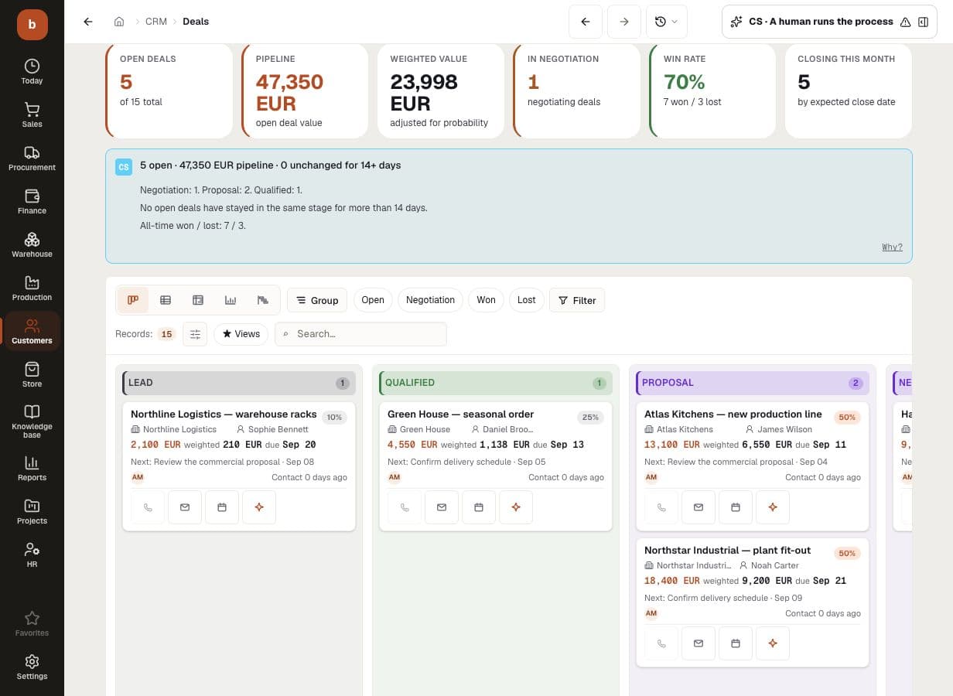Select Customers in the sidebar
This screenshot has height=696, width=953.
point(32,332)
